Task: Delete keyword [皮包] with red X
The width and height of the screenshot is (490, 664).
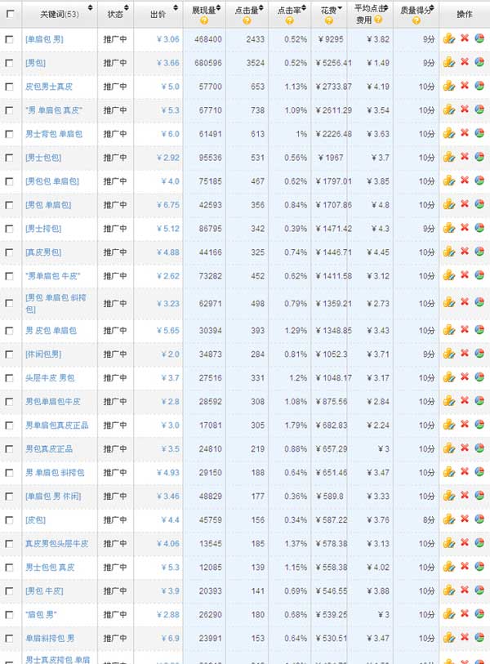Action: click(465, 519)
